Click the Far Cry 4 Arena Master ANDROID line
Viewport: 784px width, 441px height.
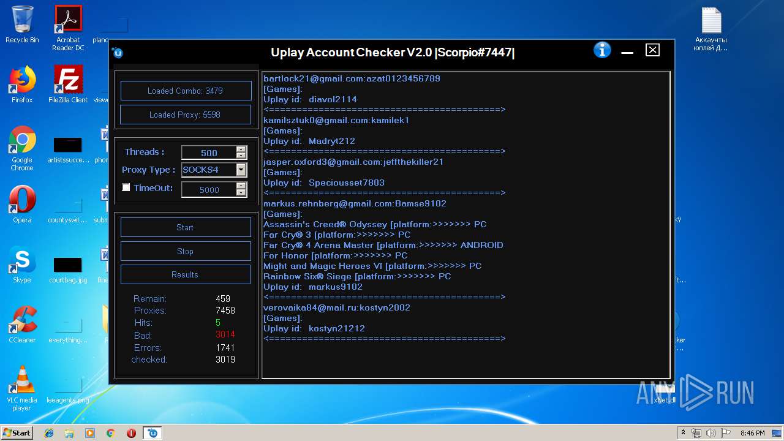tap(383, 245)
